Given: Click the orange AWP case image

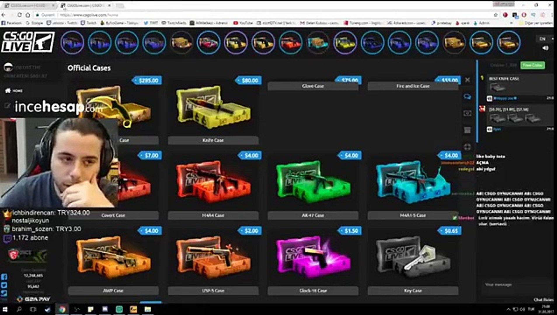Looking at the screenshot, I should (113, 258).
